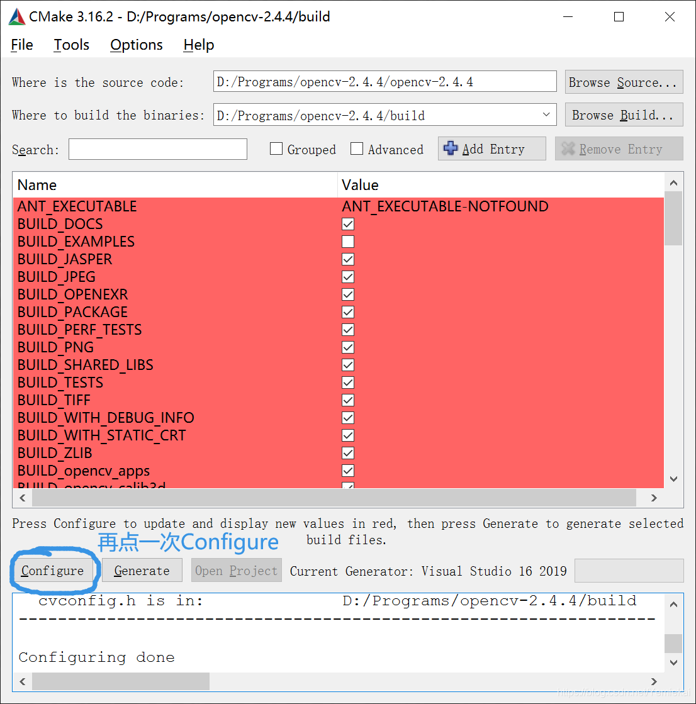This screenshot has width=696, height=704.
Task: Uncheck the BUILD_OPENEXR checkbox
Action: (348, 294)
